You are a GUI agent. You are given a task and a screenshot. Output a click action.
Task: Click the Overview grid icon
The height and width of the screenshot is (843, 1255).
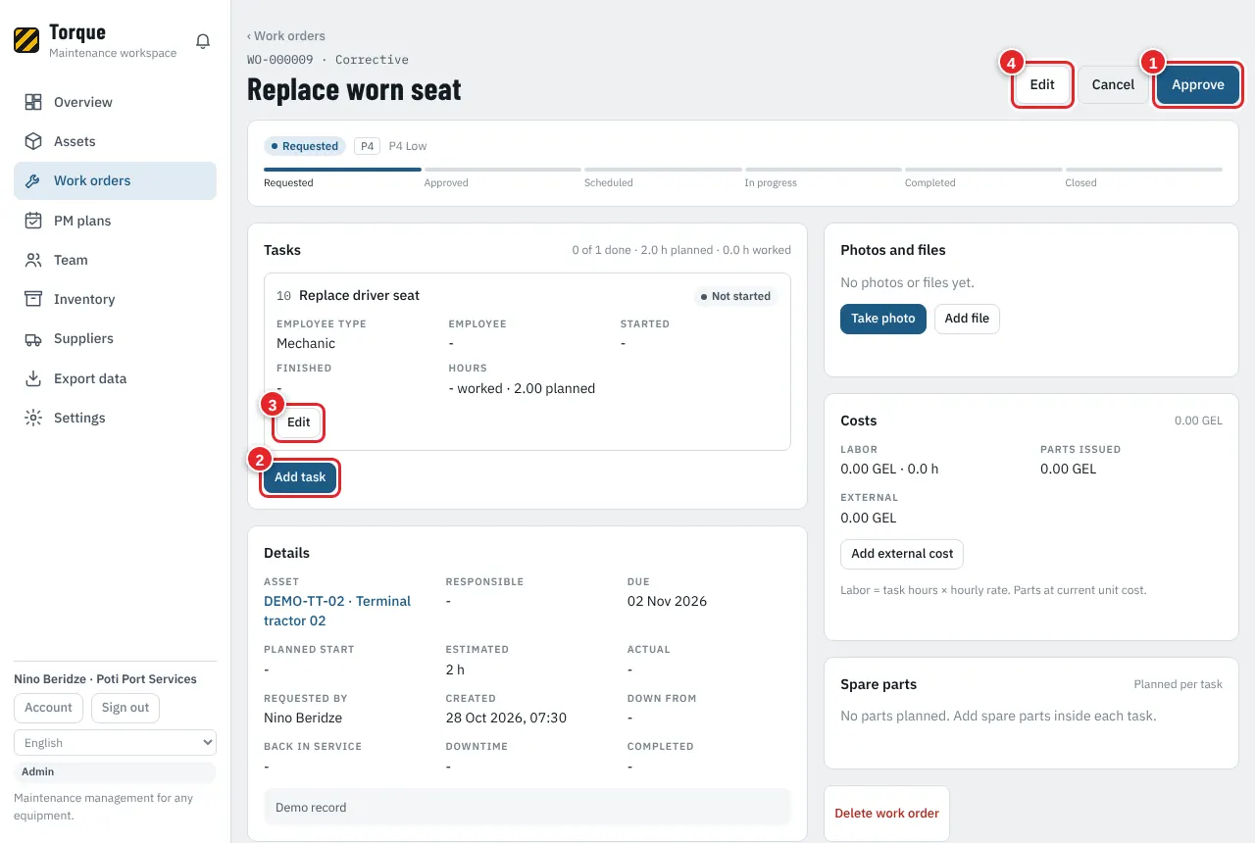click(33, 102)
